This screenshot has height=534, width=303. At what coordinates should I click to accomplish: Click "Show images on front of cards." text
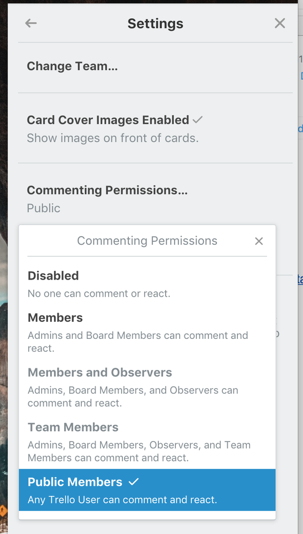click(113, 138)
